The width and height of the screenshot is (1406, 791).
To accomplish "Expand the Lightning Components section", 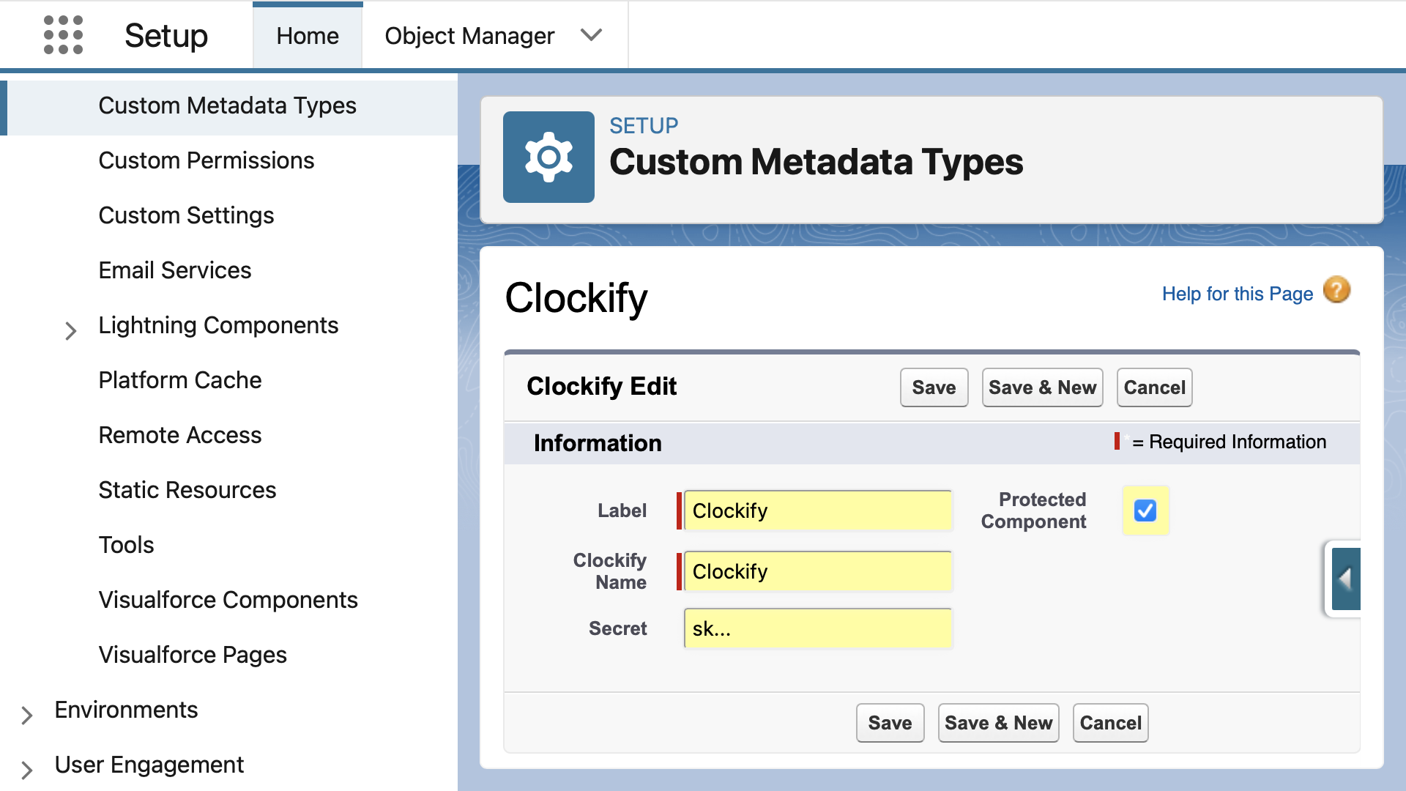I will click(x=70, y=331).
